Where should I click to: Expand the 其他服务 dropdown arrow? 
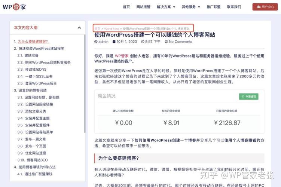tap(199, 7)
